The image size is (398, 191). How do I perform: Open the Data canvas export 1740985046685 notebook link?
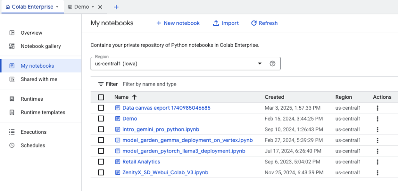click(x=166, y=108)
